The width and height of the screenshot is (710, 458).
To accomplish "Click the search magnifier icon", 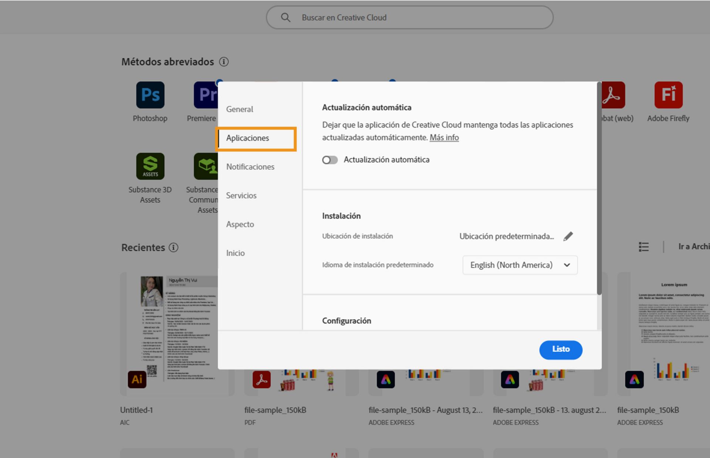I will click(x=285, y=17).
